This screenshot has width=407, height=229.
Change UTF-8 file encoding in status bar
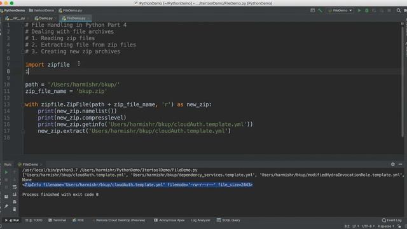coord(368,226)
